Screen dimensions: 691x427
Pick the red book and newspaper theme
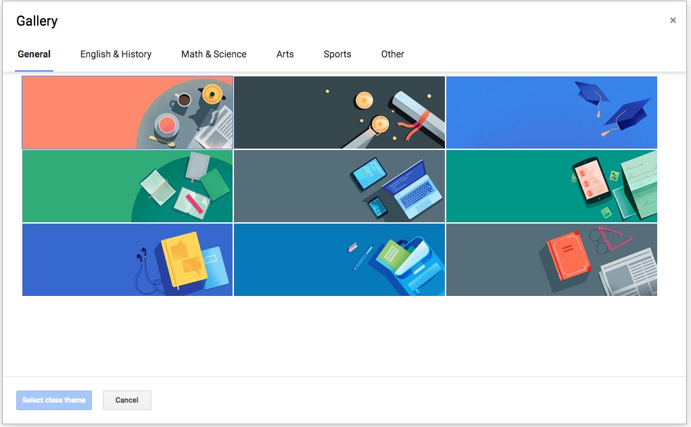(551, 259)
